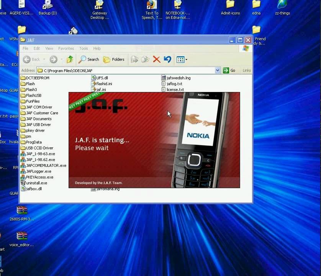Select license.txt file

(x=173, y=90)
